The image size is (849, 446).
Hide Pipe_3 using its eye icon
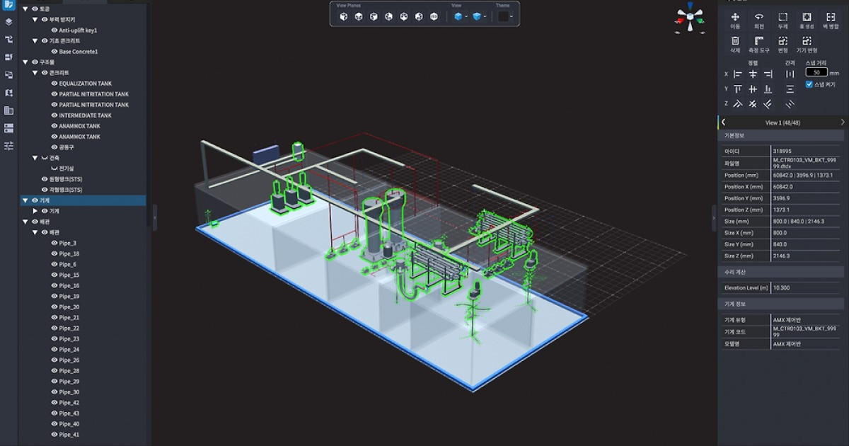pos(54,243)
